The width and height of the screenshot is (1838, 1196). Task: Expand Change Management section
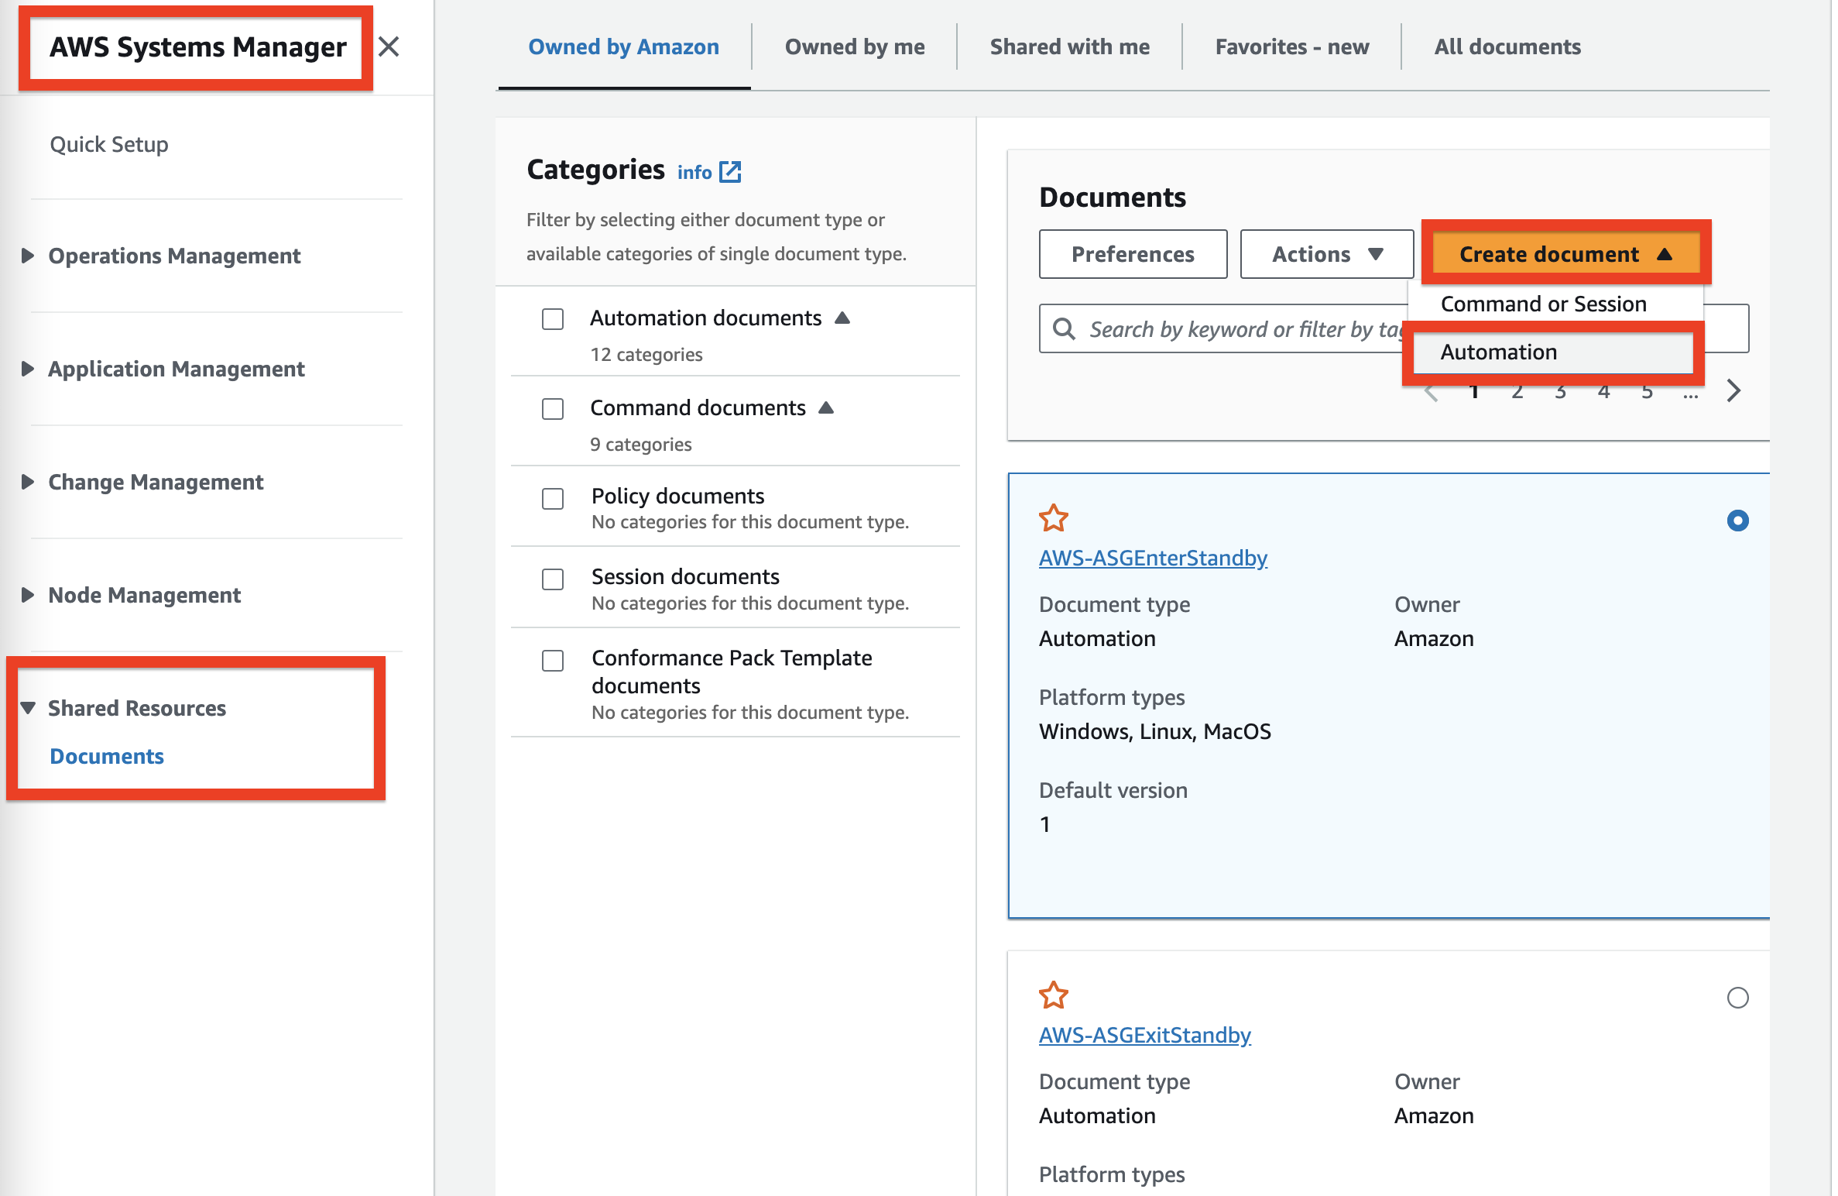click(28, 482)
